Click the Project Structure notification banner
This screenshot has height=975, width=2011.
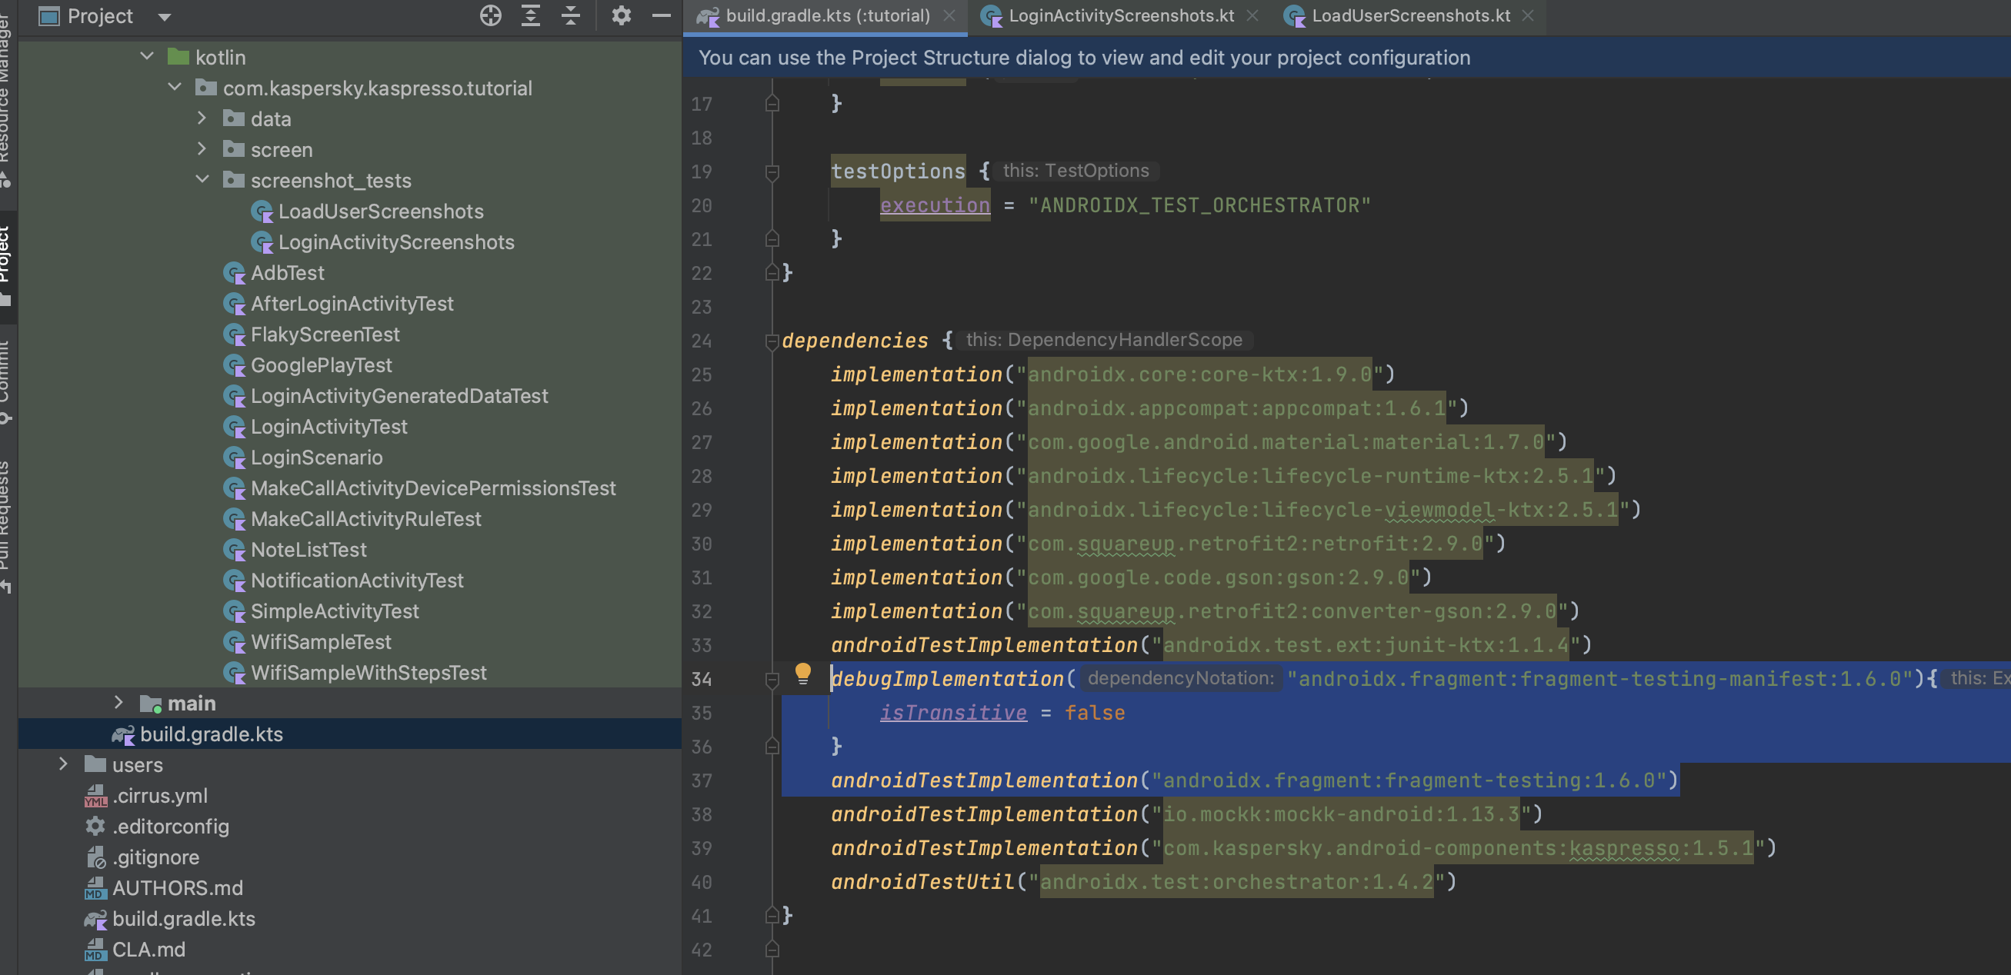pos(1346,58)
